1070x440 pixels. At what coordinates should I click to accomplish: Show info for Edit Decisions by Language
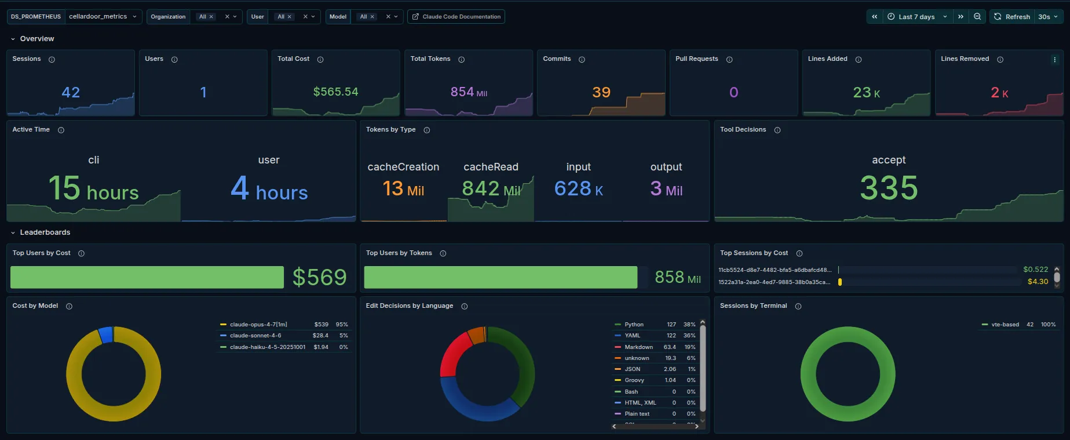tap(465, 306)
